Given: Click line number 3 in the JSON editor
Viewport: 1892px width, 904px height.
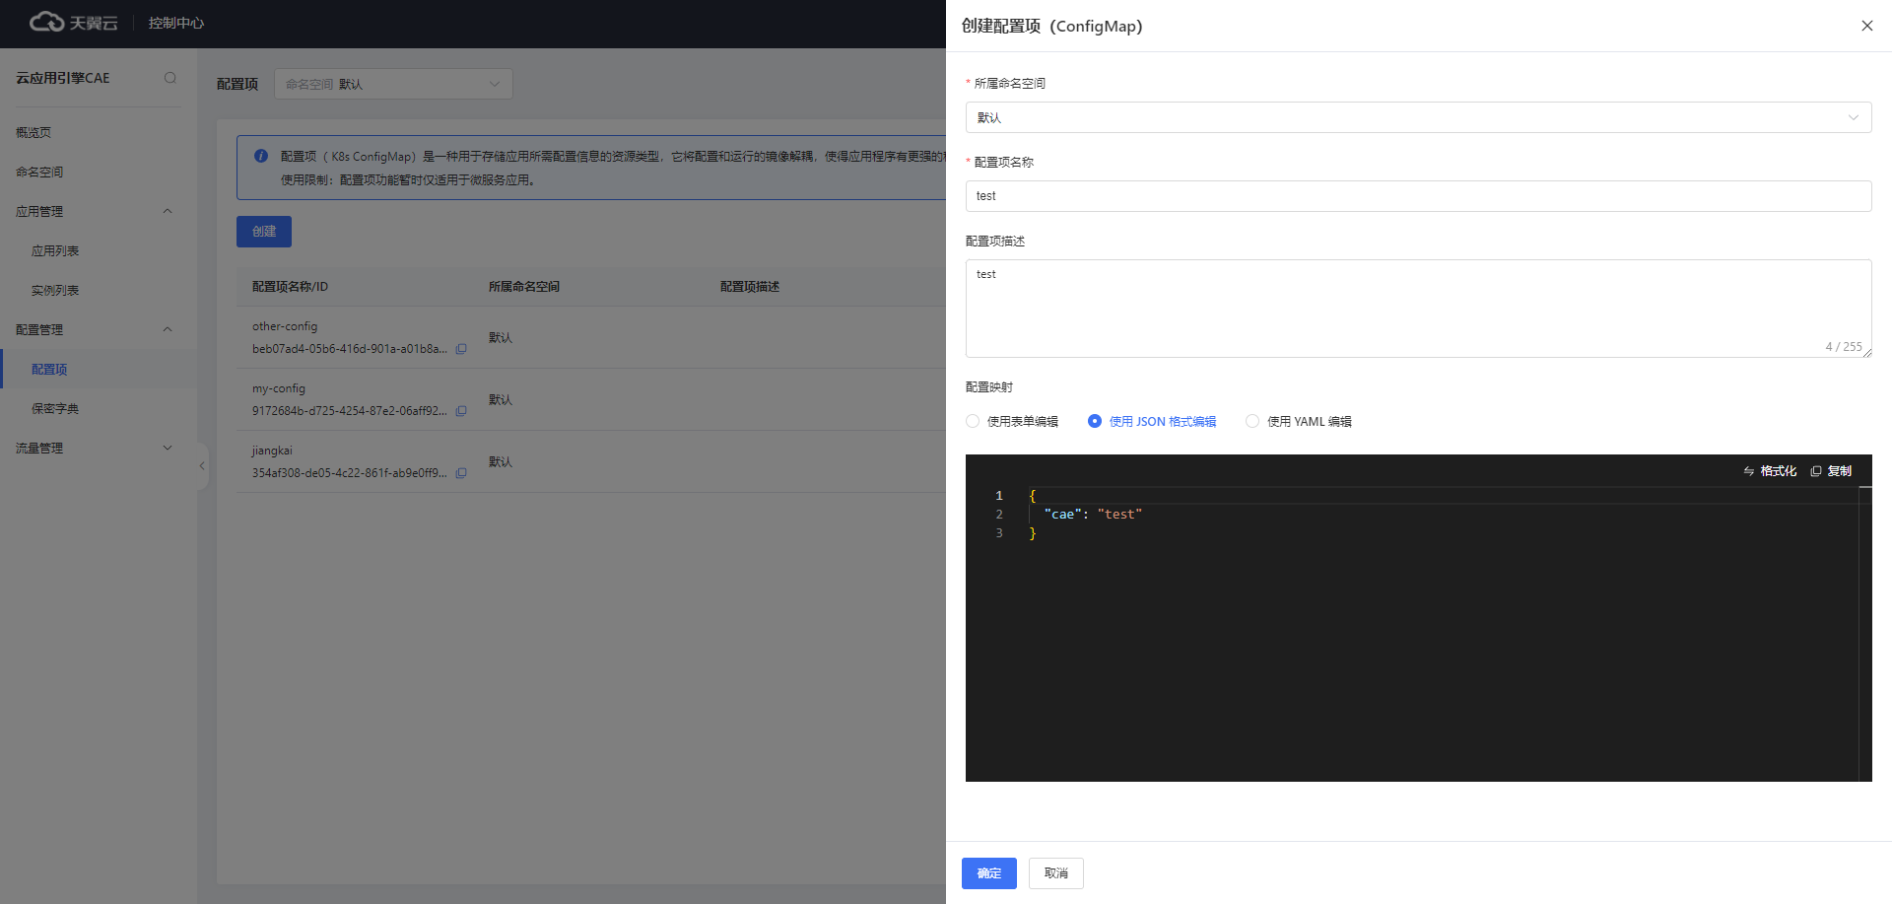Looking at the screenshot, I should tap(999, 533).
